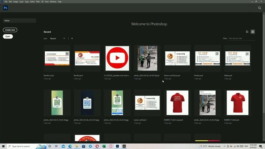Open the Image menu
The image size is (265, 149).
16,2
